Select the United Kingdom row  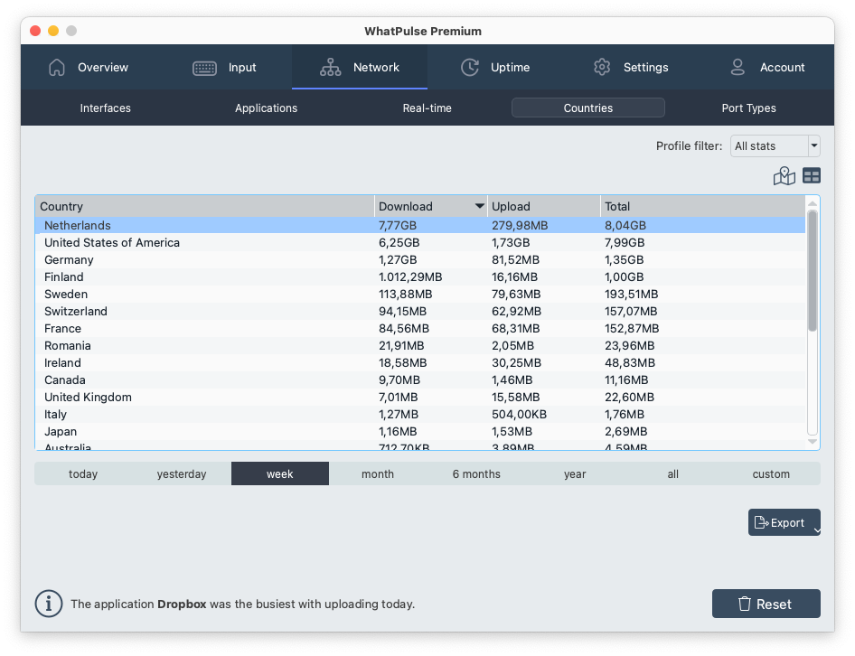point(420,397)
